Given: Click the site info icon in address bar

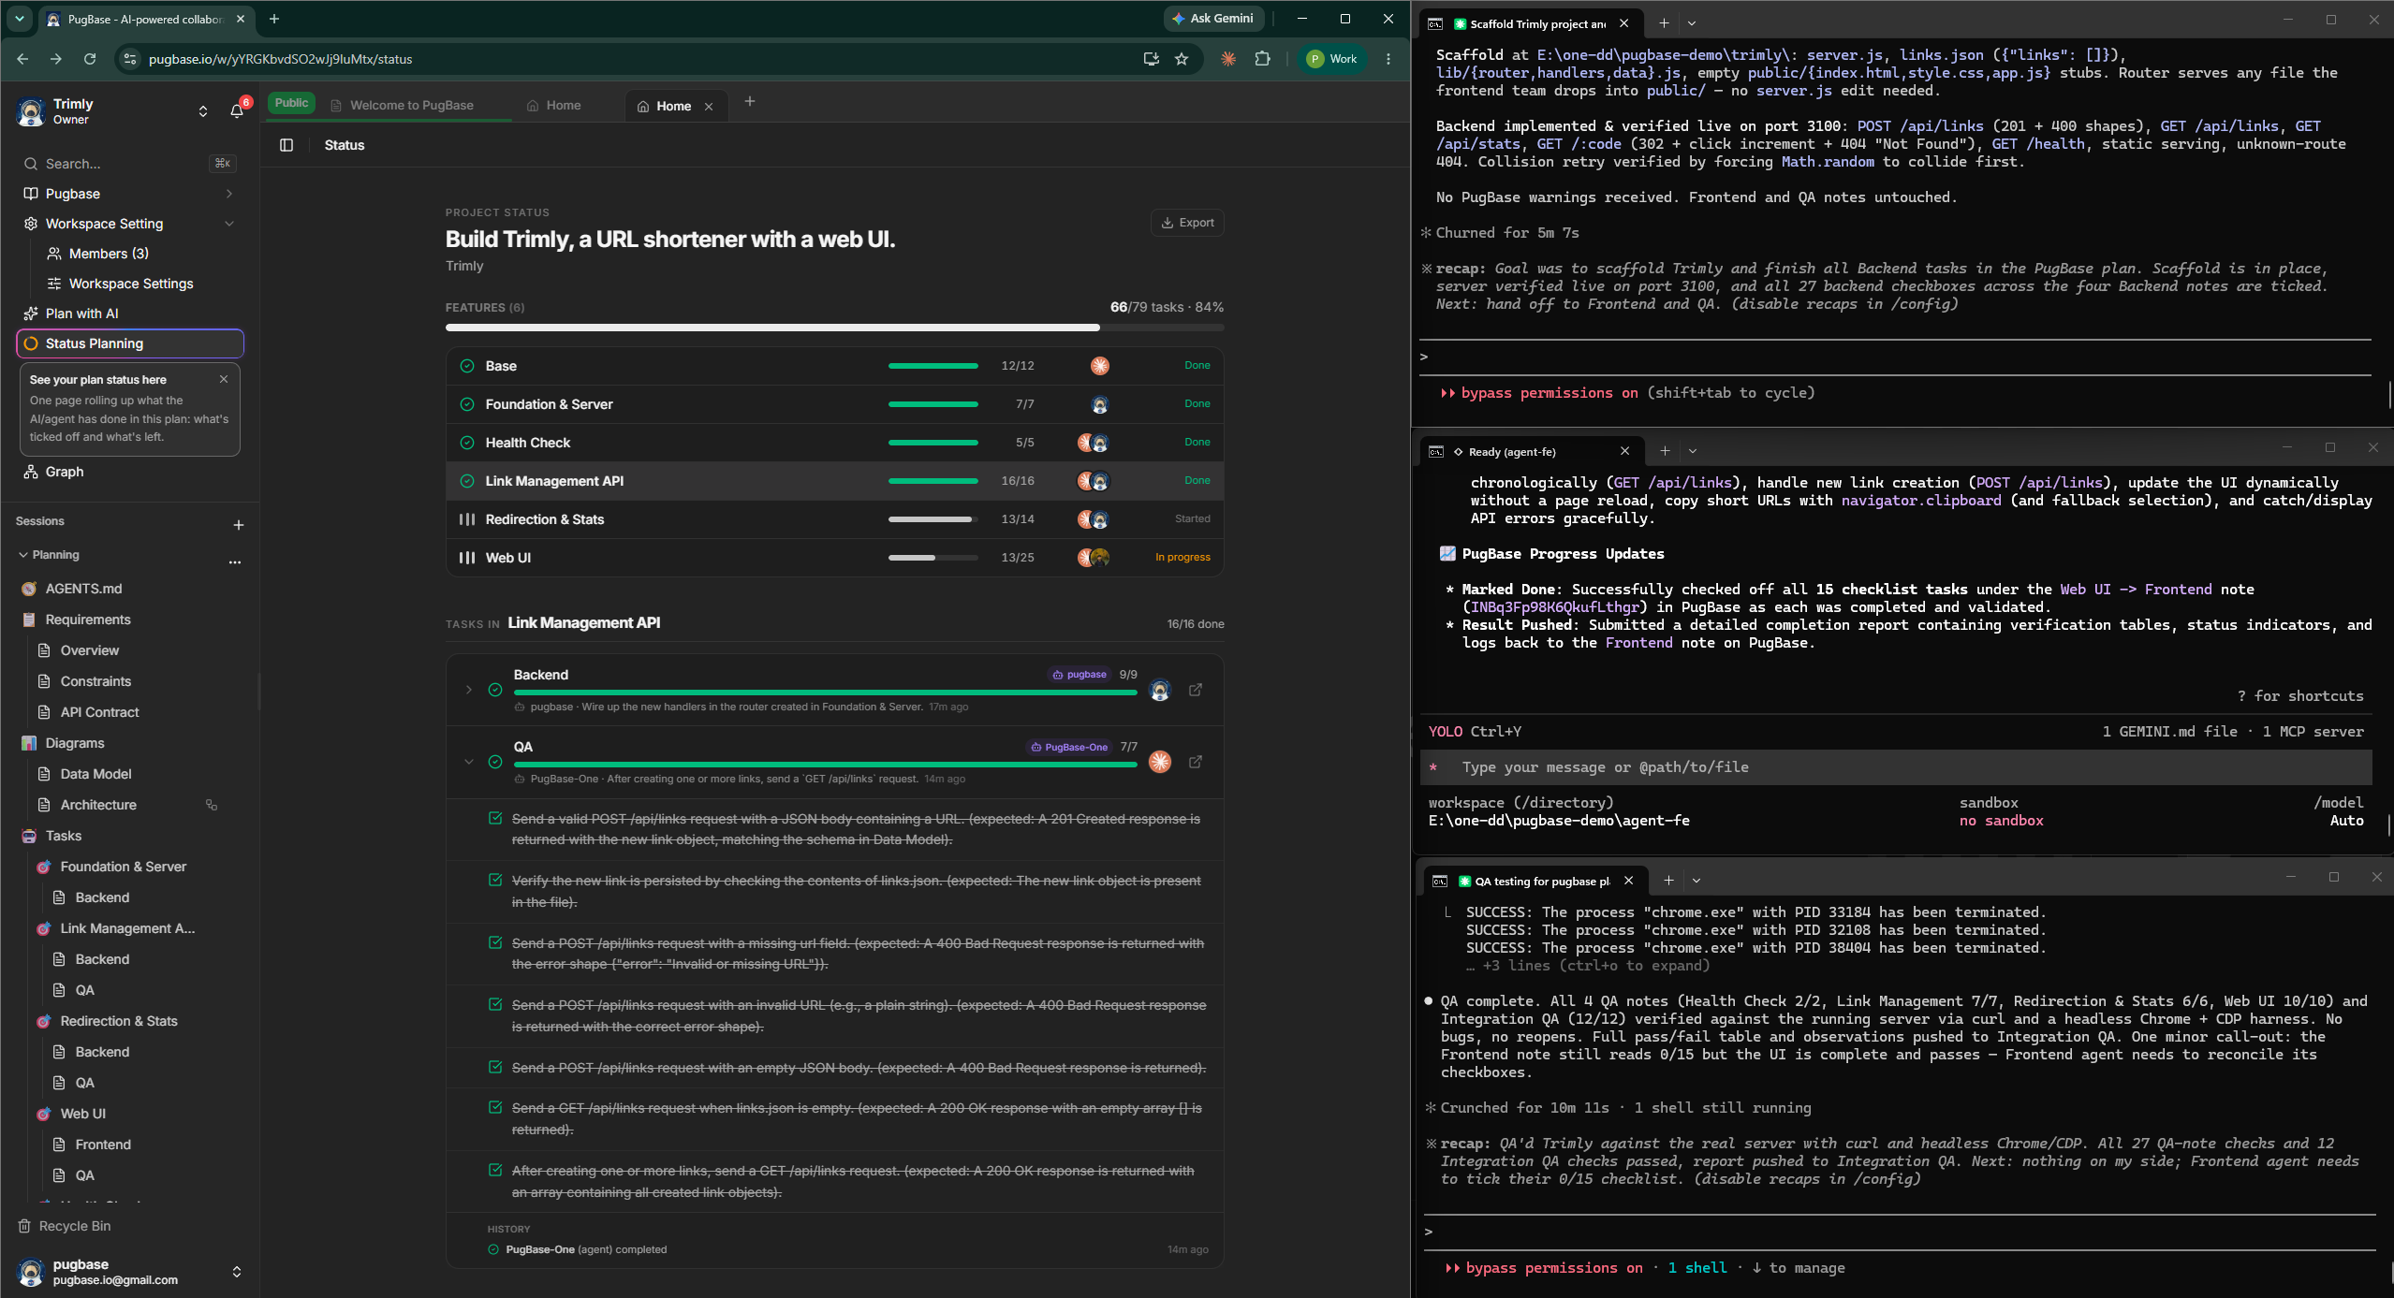Looking at the screenshot, I should tap(130, 59).
